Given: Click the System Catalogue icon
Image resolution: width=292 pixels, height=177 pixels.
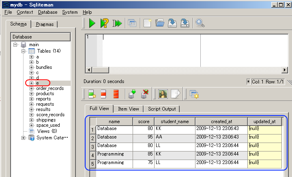Looking at the screenshot, I should [x=32, y=138].
